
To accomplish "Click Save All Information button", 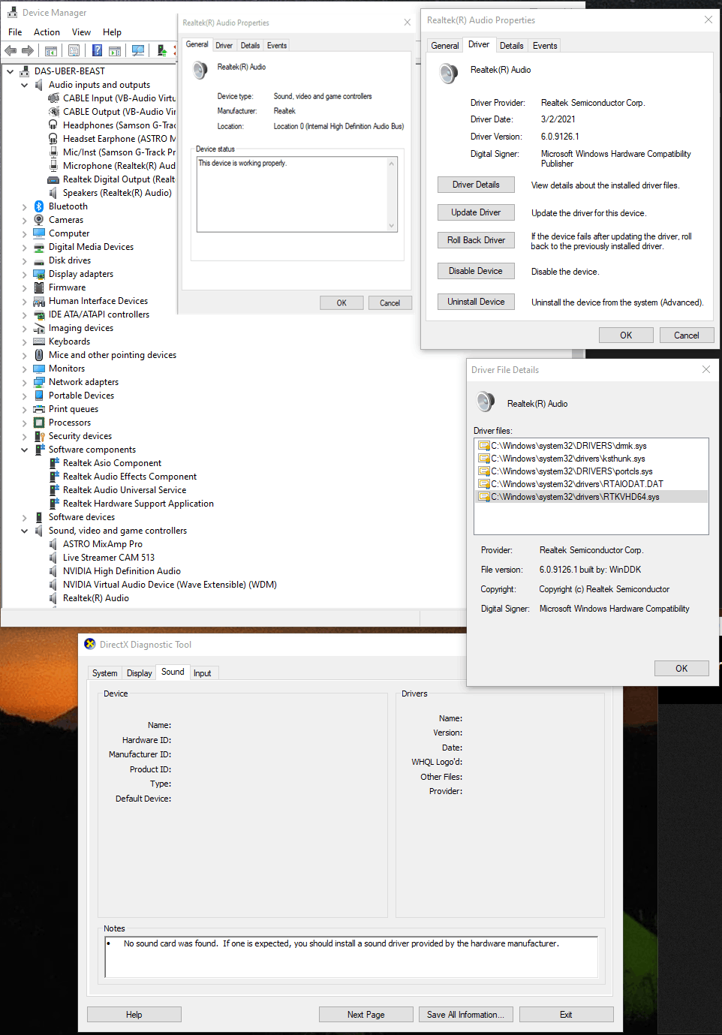I will pyautogui.click(x=466, y=1015).
